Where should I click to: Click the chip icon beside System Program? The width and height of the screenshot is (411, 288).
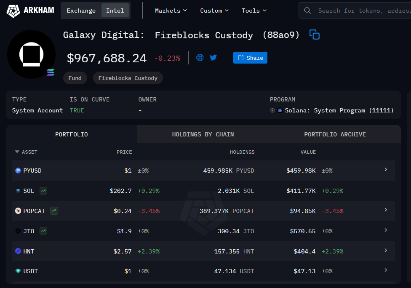point(272,110)
